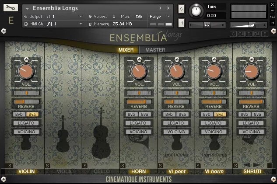Click the Memory value 25.34 MB
Viewport: 277px width, 184px height.
(x=122, y=24)
